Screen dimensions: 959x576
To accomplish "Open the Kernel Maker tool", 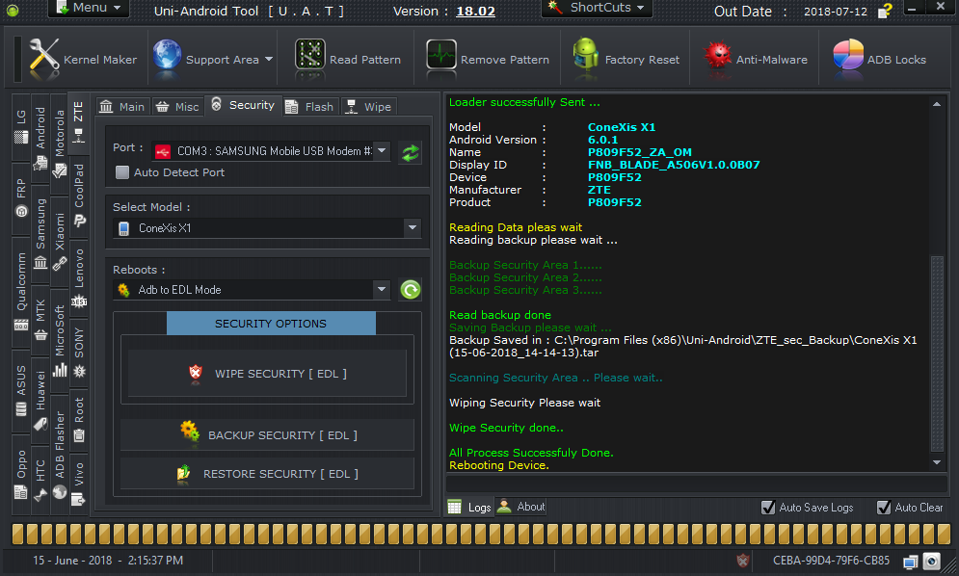I will pos(83,60).
